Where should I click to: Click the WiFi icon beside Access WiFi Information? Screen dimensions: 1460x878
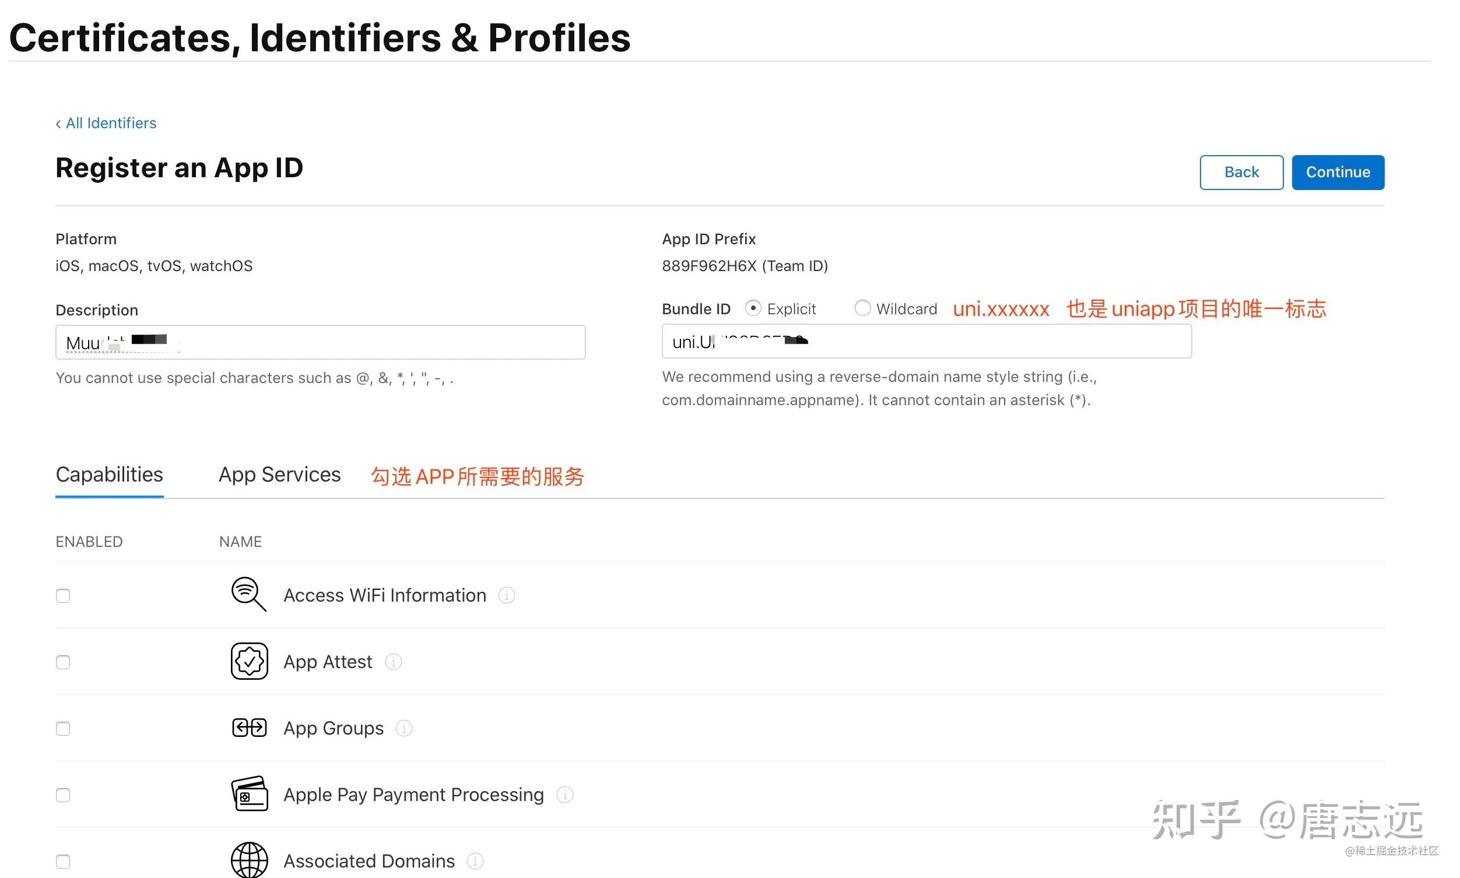248,595
